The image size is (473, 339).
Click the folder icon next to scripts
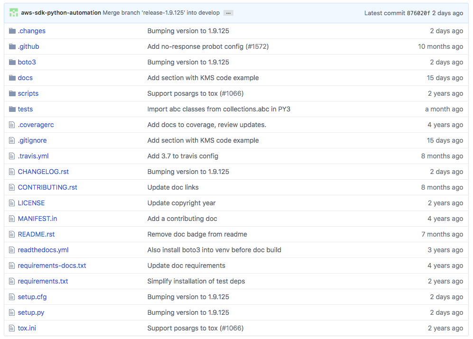[x=12, y=93]
